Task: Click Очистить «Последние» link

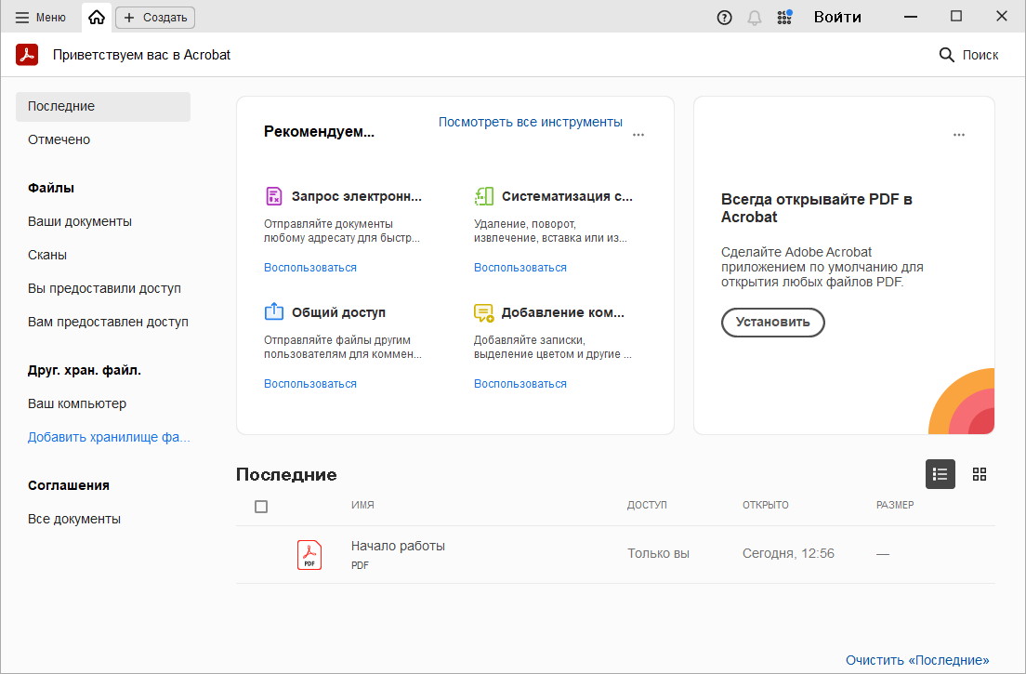Action: click(917, 660)
